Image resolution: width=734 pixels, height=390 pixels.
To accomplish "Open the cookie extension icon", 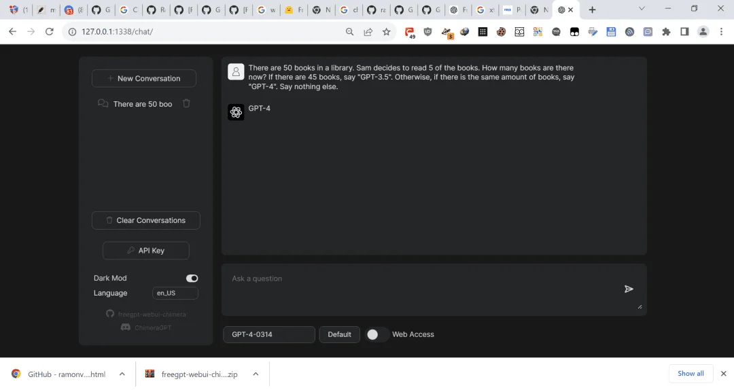I will pos(501,32).
